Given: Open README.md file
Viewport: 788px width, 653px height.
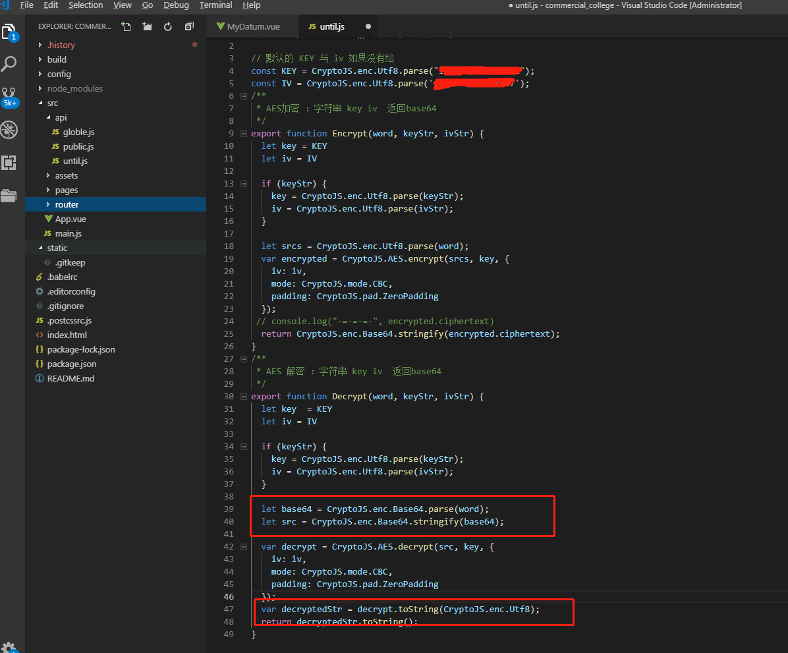Looking at the screenshot, I should (115, 378).
